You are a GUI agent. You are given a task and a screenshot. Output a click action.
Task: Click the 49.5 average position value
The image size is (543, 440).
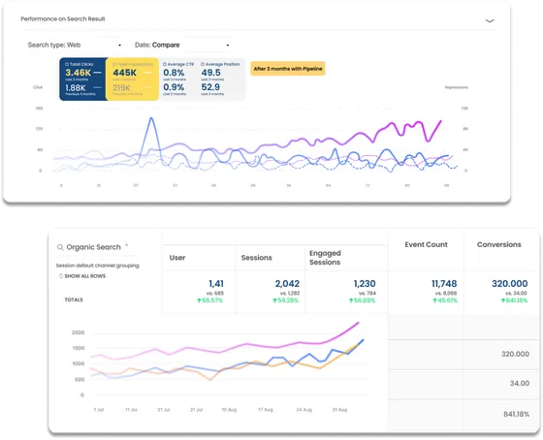coord(211,73)
